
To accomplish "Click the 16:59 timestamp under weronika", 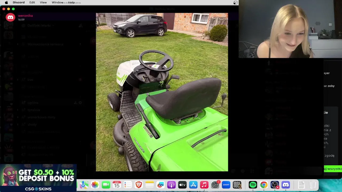I will (x=21, y=19).
